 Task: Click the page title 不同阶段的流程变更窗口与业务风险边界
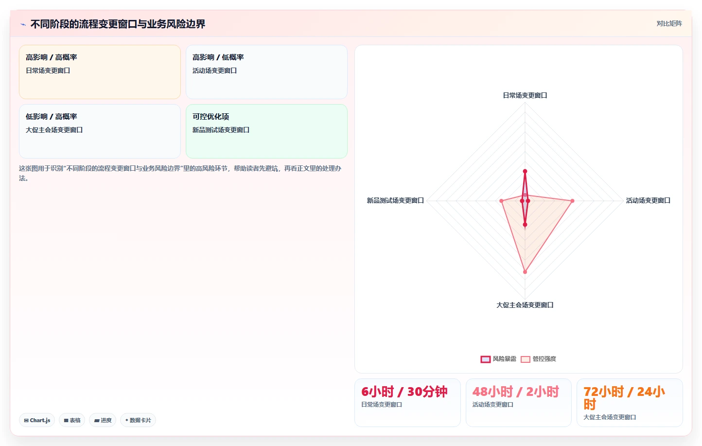tap(118, 24)
